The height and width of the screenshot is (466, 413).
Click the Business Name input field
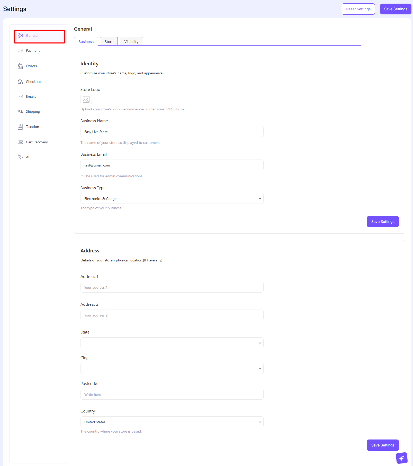coord(172,132)
